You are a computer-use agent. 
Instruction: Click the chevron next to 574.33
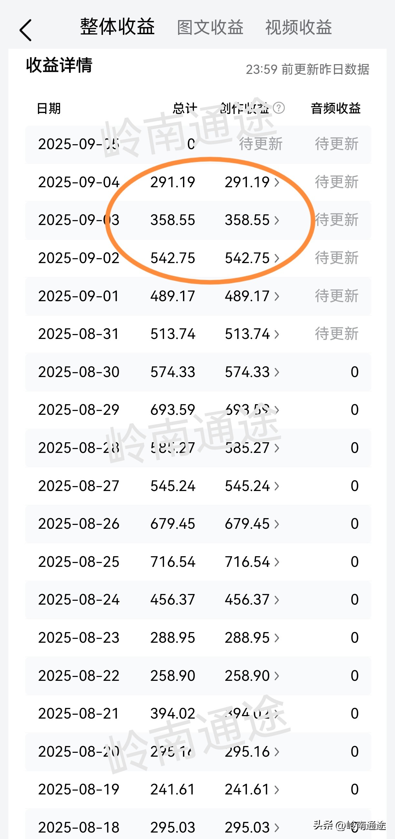click(277, 372)
